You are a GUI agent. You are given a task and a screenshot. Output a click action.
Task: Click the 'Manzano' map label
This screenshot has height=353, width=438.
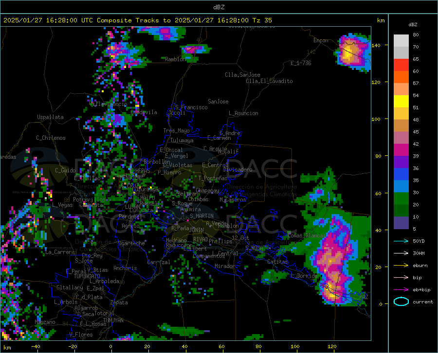coord(45,322)
